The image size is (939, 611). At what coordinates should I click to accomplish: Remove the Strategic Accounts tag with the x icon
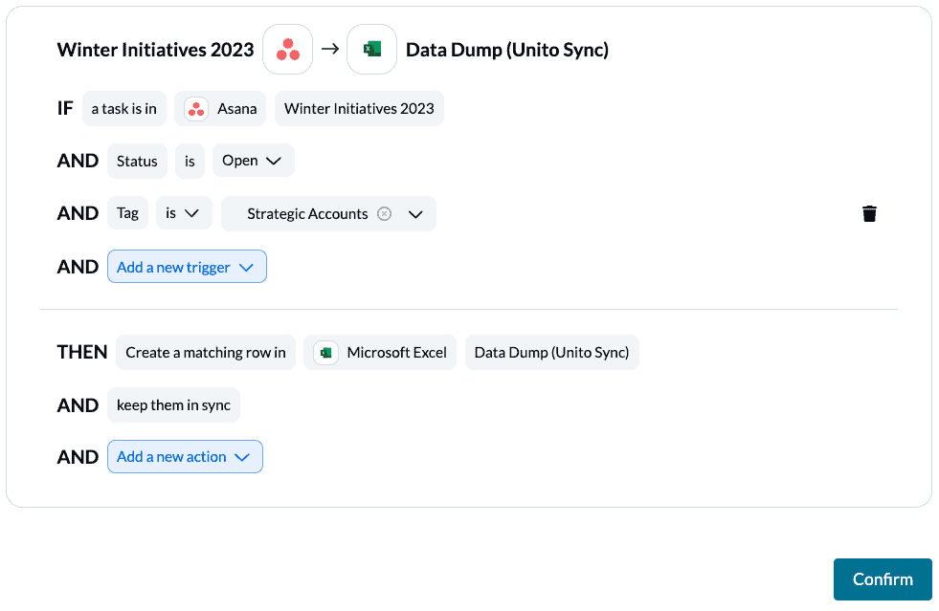click(385, 213)
